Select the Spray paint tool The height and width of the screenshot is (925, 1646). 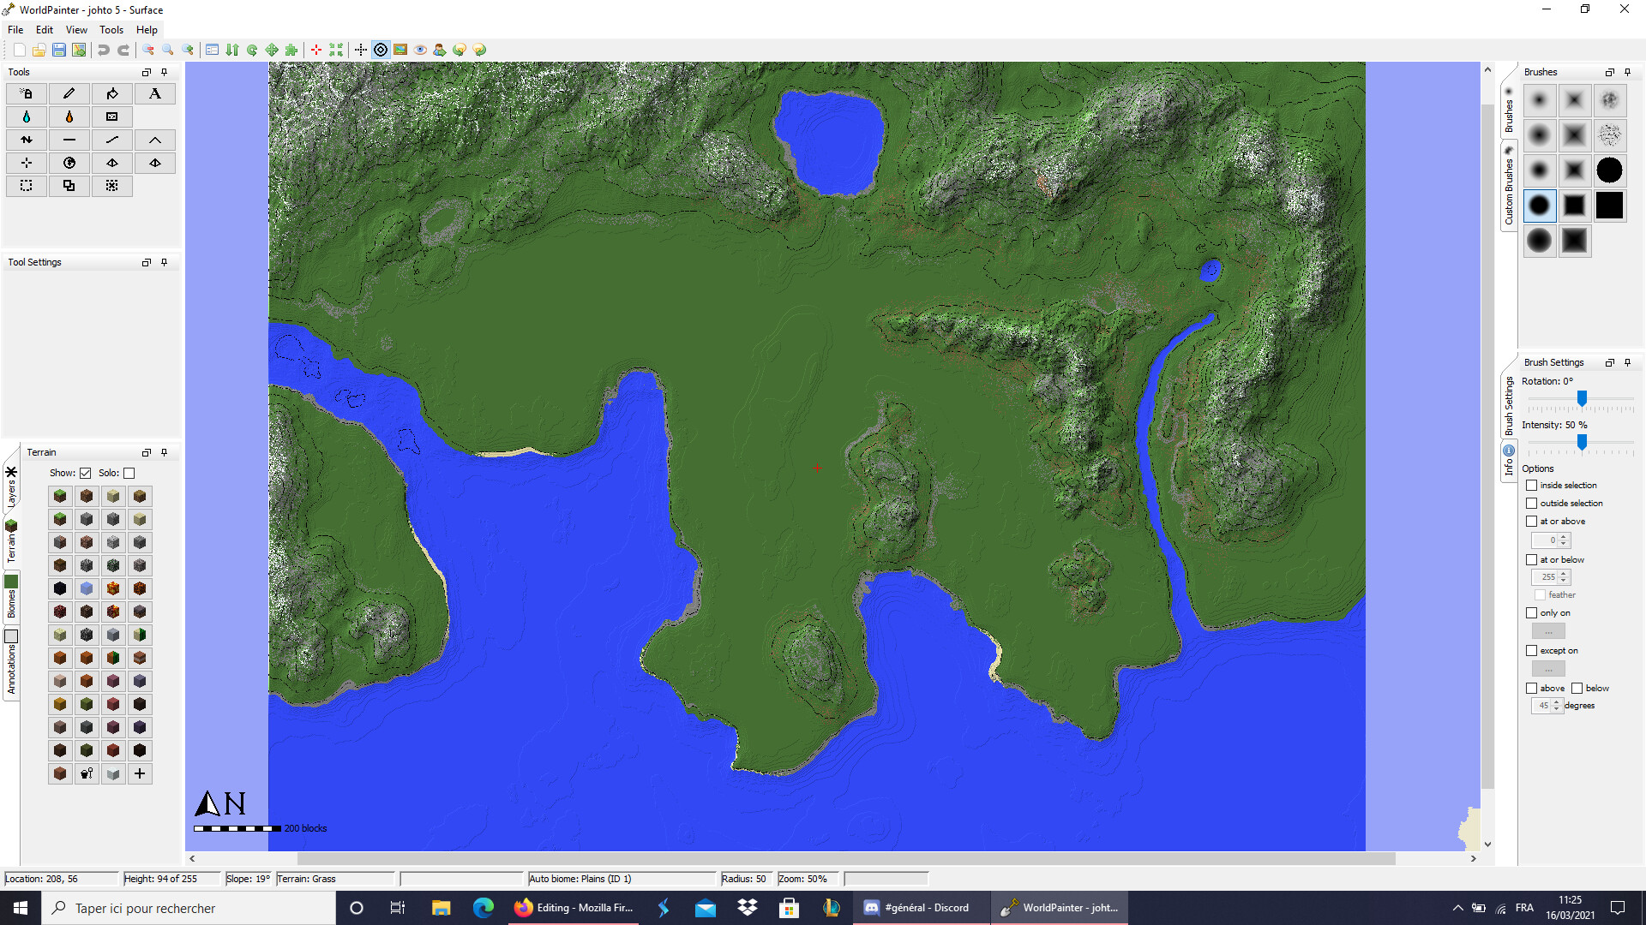click(26, 93)
